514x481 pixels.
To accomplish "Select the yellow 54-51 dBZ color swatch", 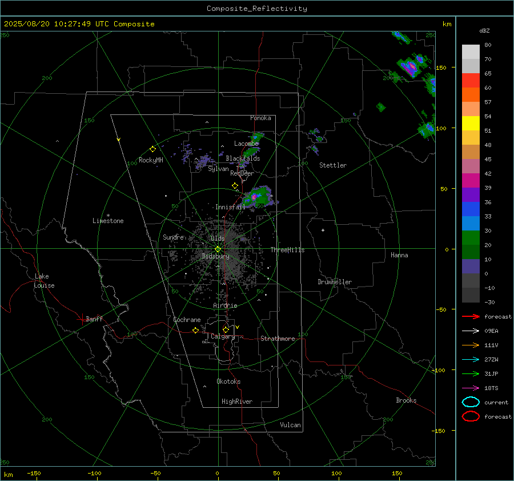I will coord(471,124).
